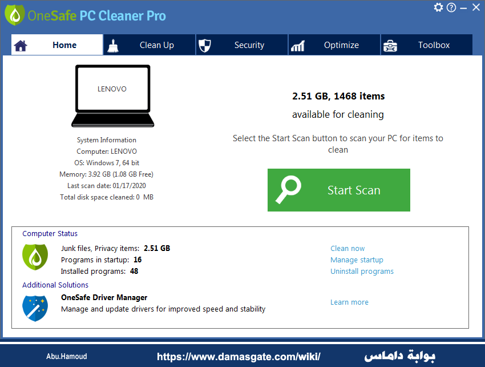Click the magnifying glass scan icon
The image size is (485, 367).
[x=288, y=190]
